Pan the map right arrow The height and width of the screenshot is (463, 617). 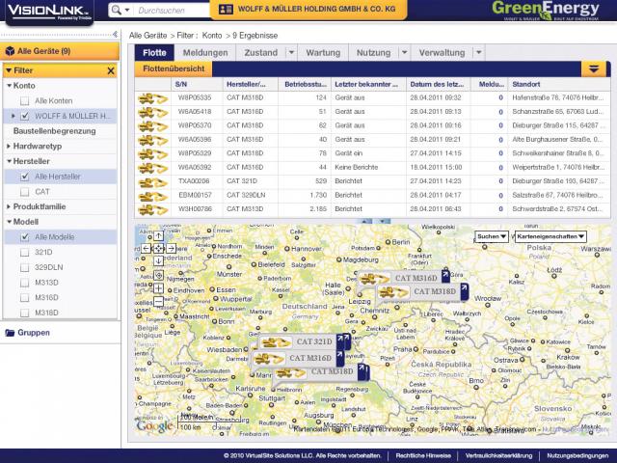coord(171,249)
